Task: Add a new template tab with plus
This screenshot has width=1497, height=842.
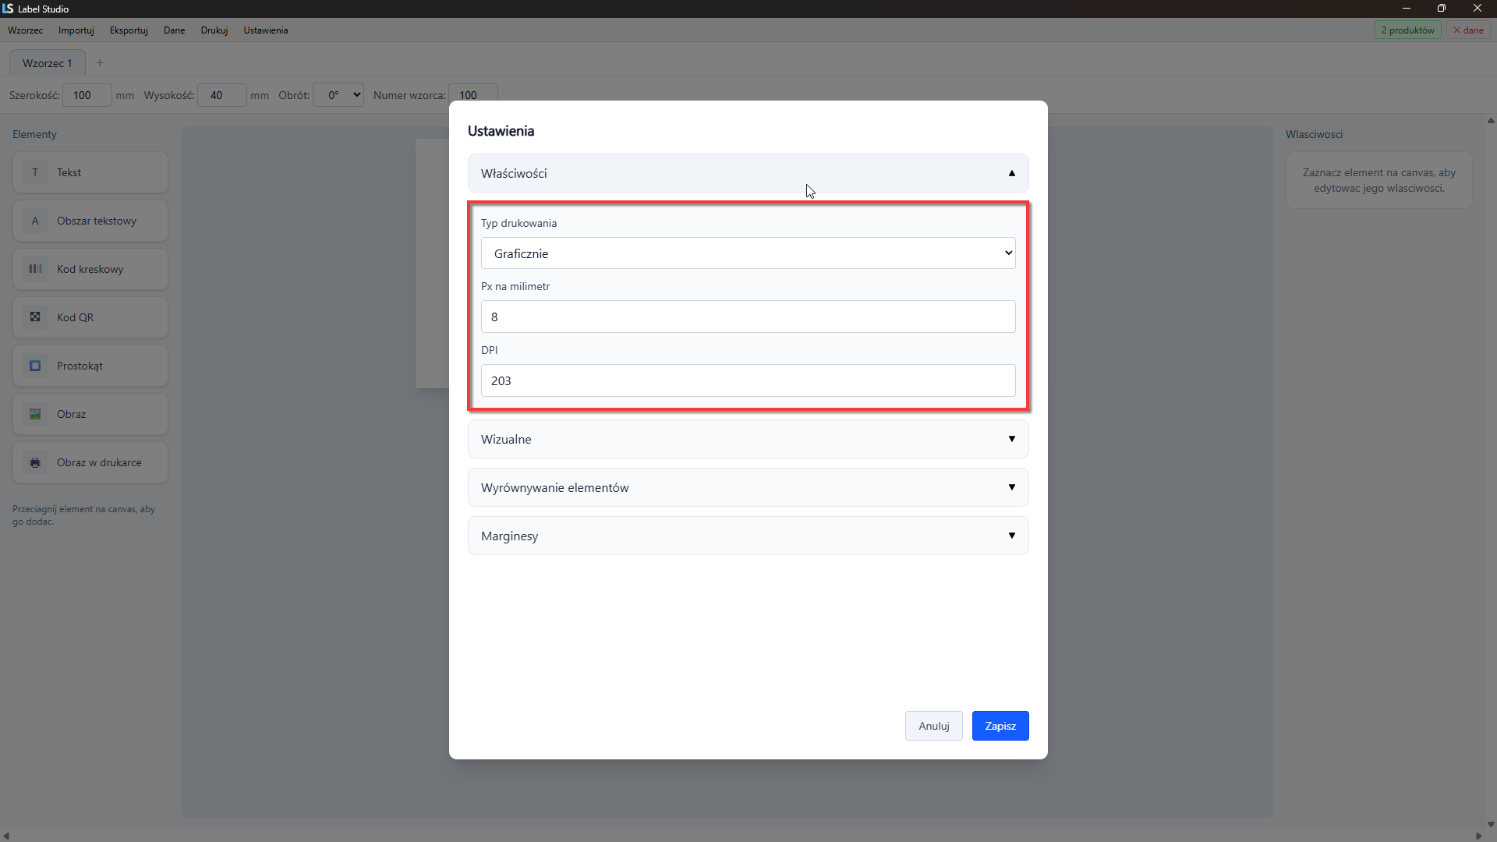Action: (x=100, y=63)
